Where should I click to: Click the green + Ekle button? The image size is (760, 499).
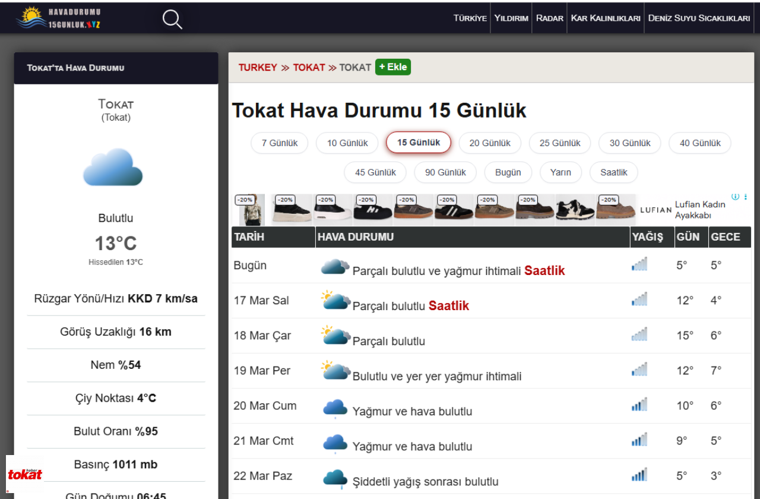(393, 67)
